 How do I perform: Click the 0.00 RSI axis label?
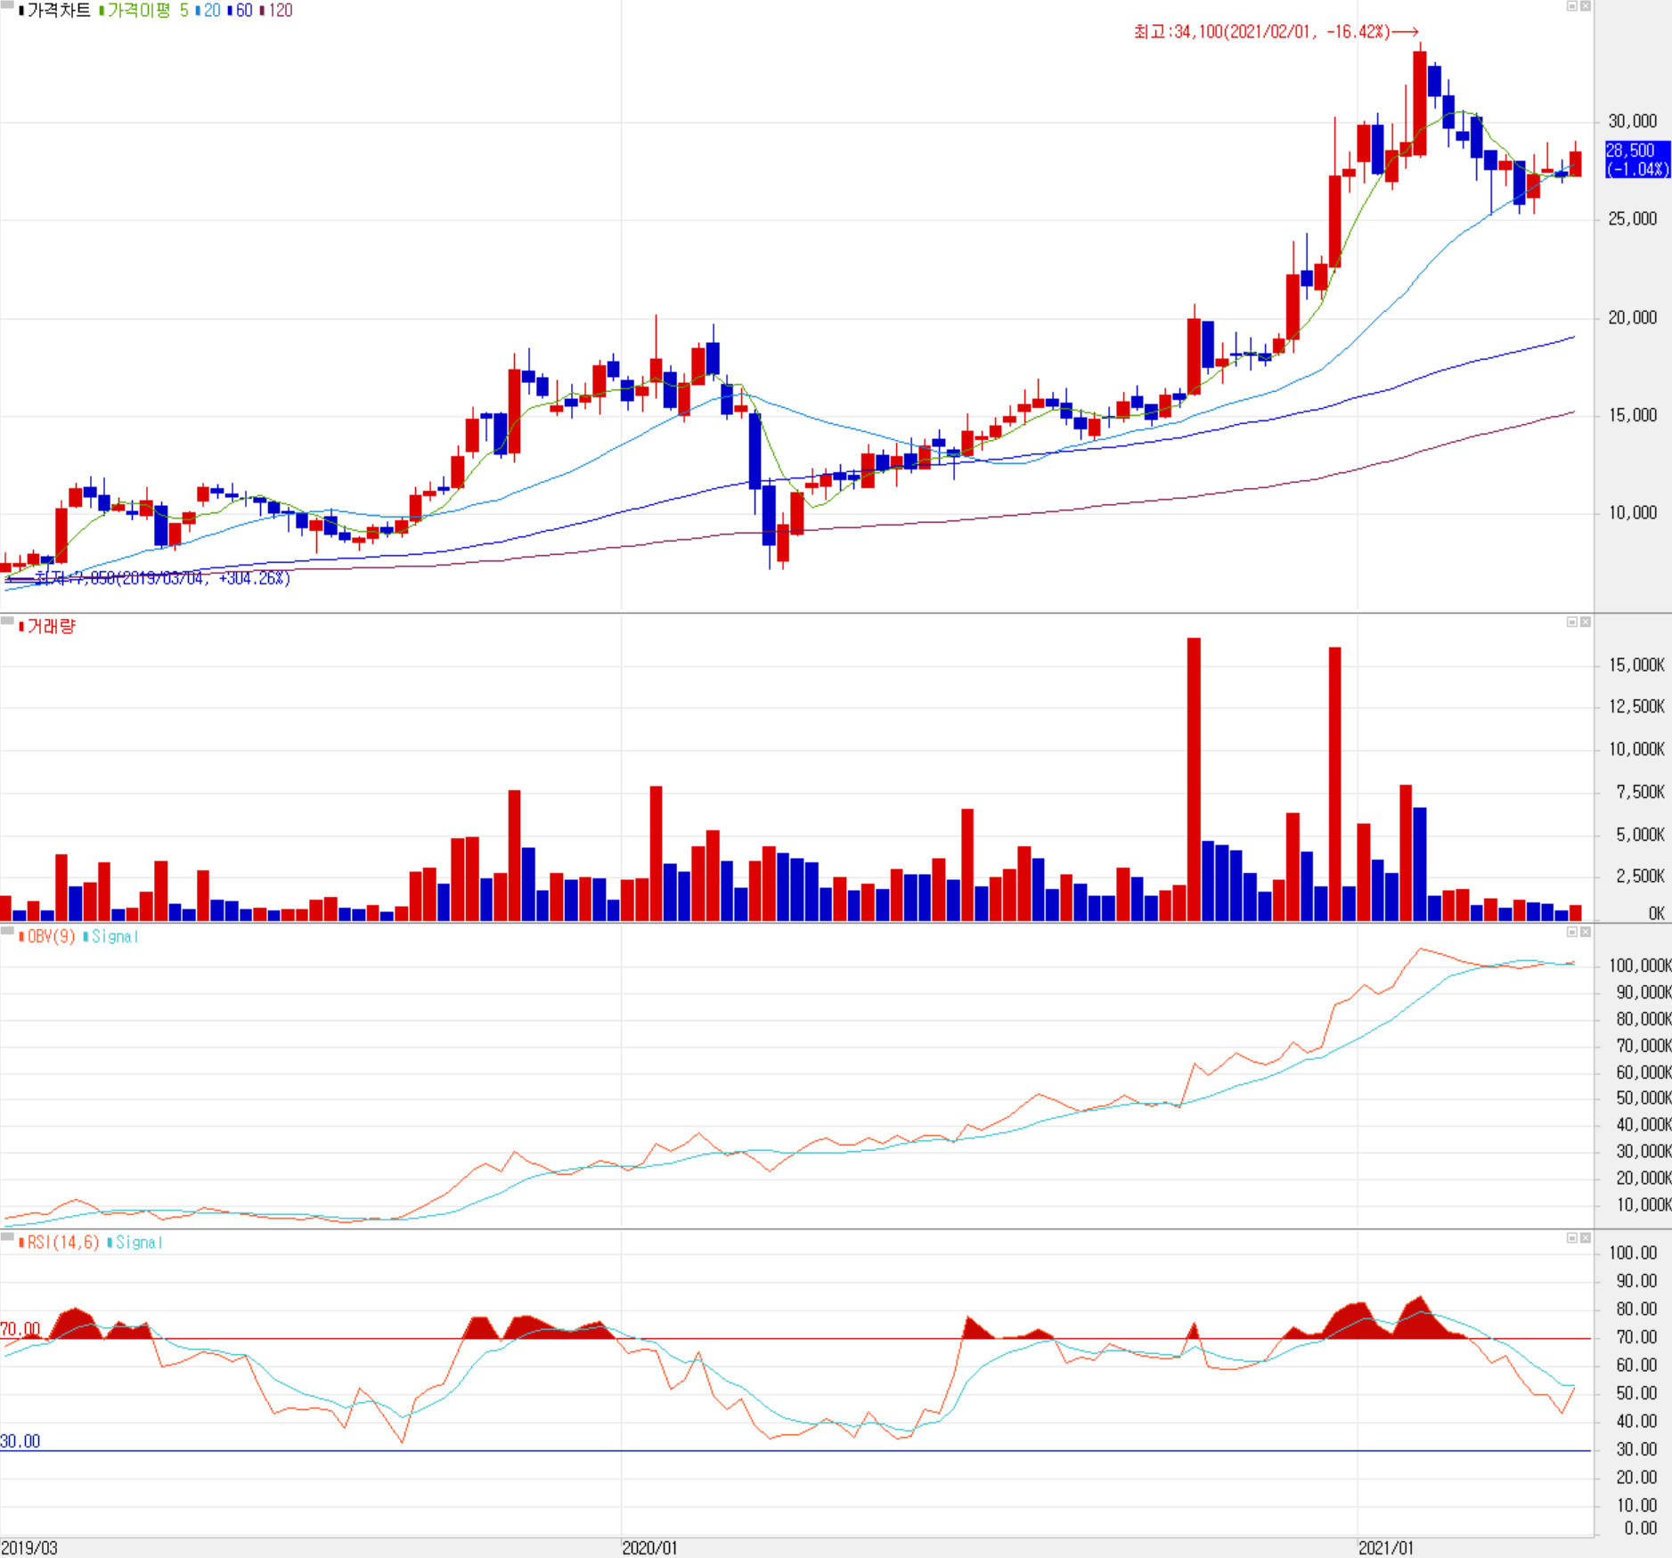tap(1641, 1529)
